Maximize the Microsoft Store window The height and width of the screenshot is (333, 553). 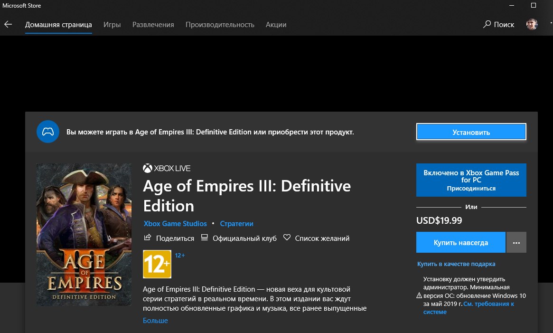(533, 5)
